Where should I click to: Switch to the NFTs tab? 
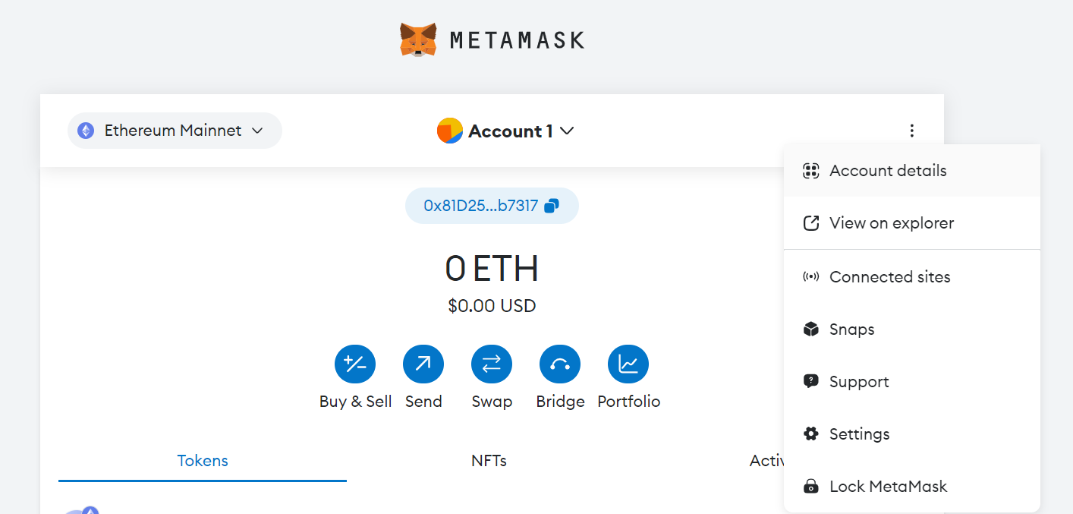[489, 460]
